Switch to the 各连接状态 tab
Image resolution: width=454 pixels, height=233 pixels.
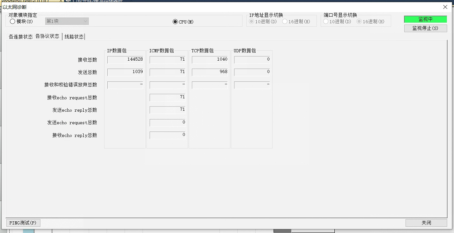[20, 37]
